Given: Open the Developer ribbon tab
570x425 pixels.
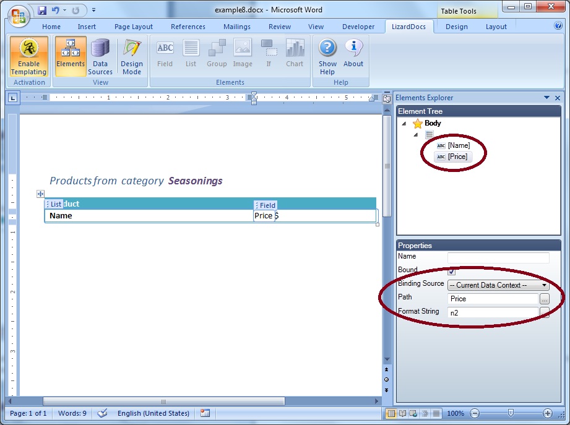Looking at the screenshot, I should [x=358, y=27].
